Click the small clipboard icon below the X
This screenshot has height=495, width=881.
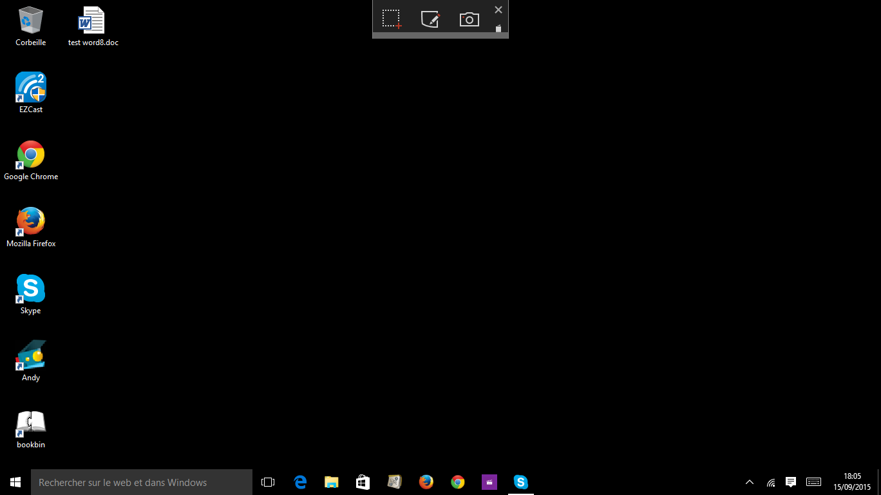pyautogui.click(x=498, y=28)
